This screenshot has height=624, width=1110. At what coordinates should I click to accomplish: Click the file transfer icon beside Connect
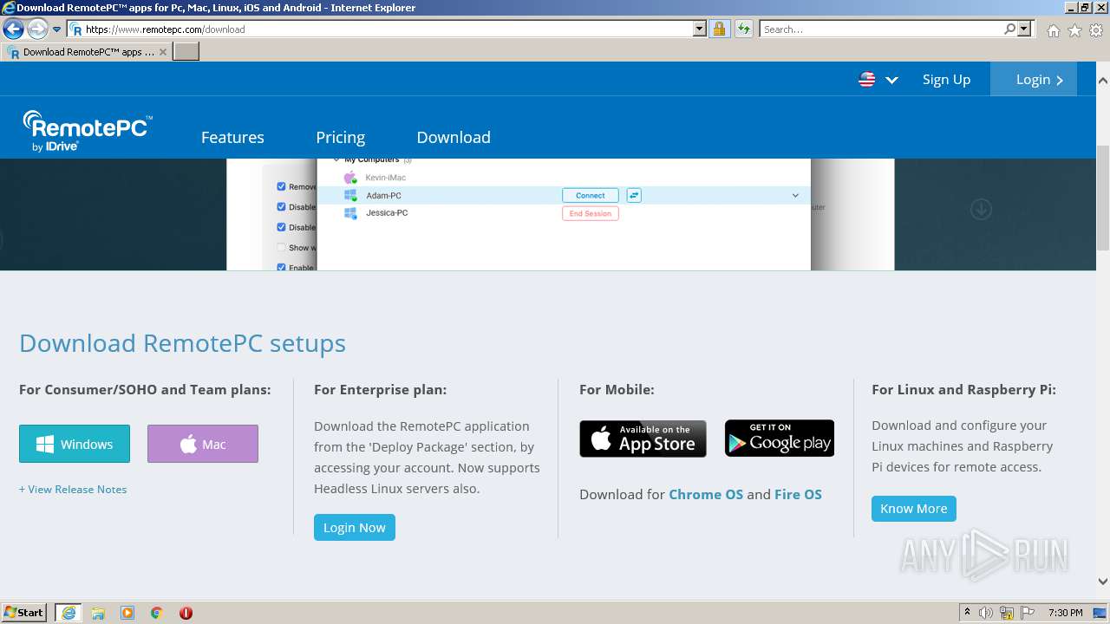634,195
